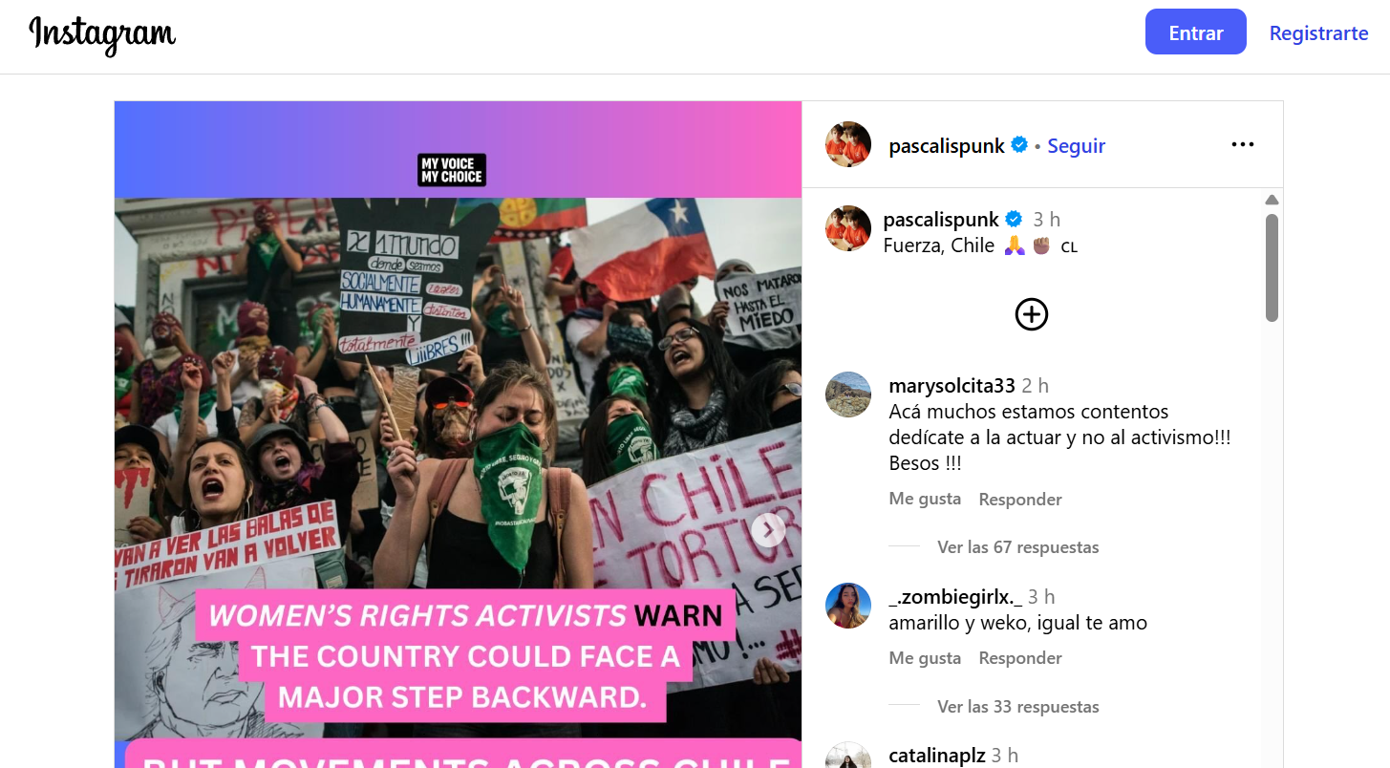Like marysolcita33's comment with Me gusta
The image size is (1390, 768).
[x=925, y=499]
